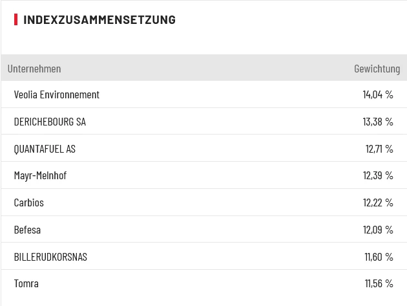Click the Befesa company name

click(27, 230)
